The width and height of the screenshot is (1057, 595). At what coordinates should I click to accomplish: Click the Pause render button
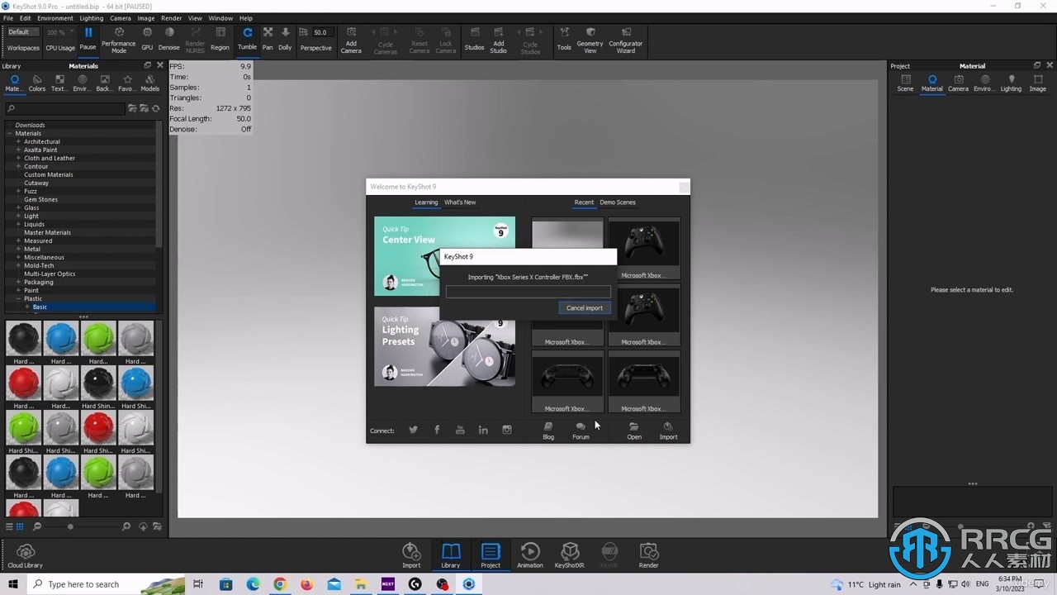(x=88, y=39)
